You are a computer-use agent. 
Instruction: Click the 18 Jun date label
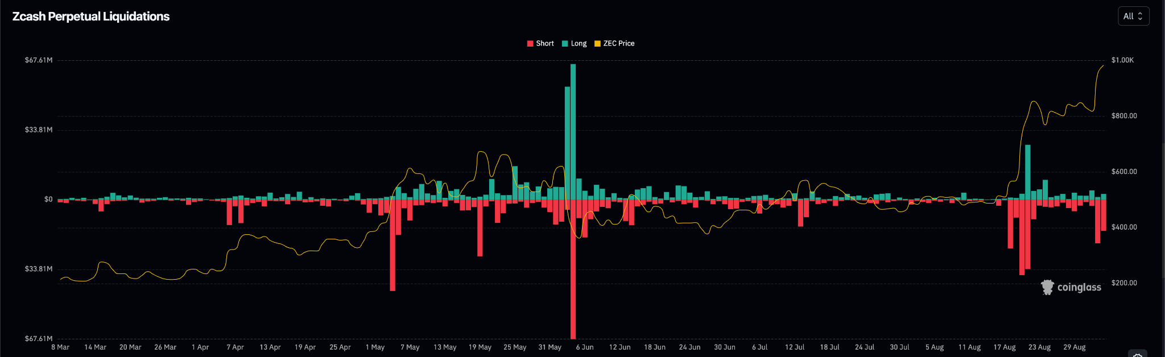point(655,347)
